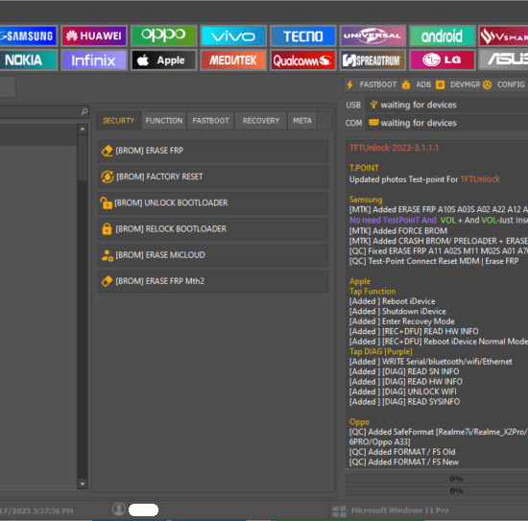The image size is (528, 521).
Task: Click the left list scrollbar up arrow
Action: (83, 130)
